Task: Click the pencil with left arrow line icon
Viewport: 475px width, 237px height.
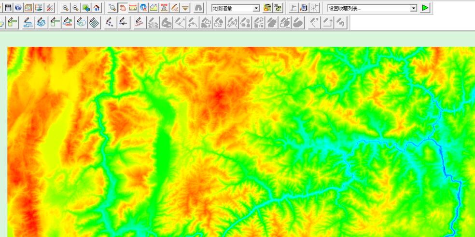Action: coord(124,23)
